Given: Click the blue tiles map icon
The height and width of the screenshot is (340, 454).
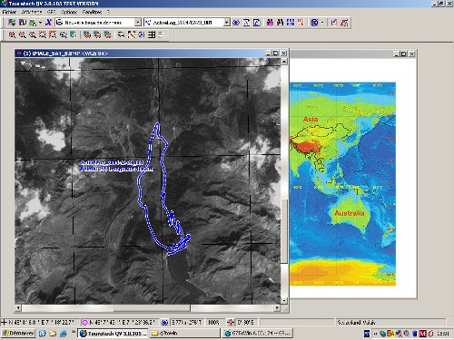Looking at the screenshot, I should 291,23.
